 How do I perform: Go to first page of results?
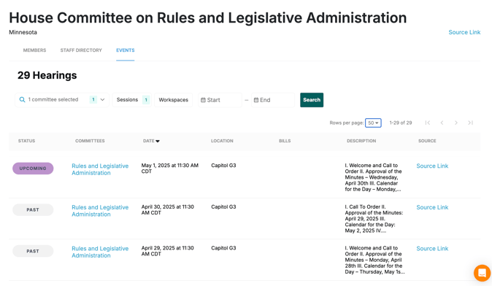(x=427, y=123)
